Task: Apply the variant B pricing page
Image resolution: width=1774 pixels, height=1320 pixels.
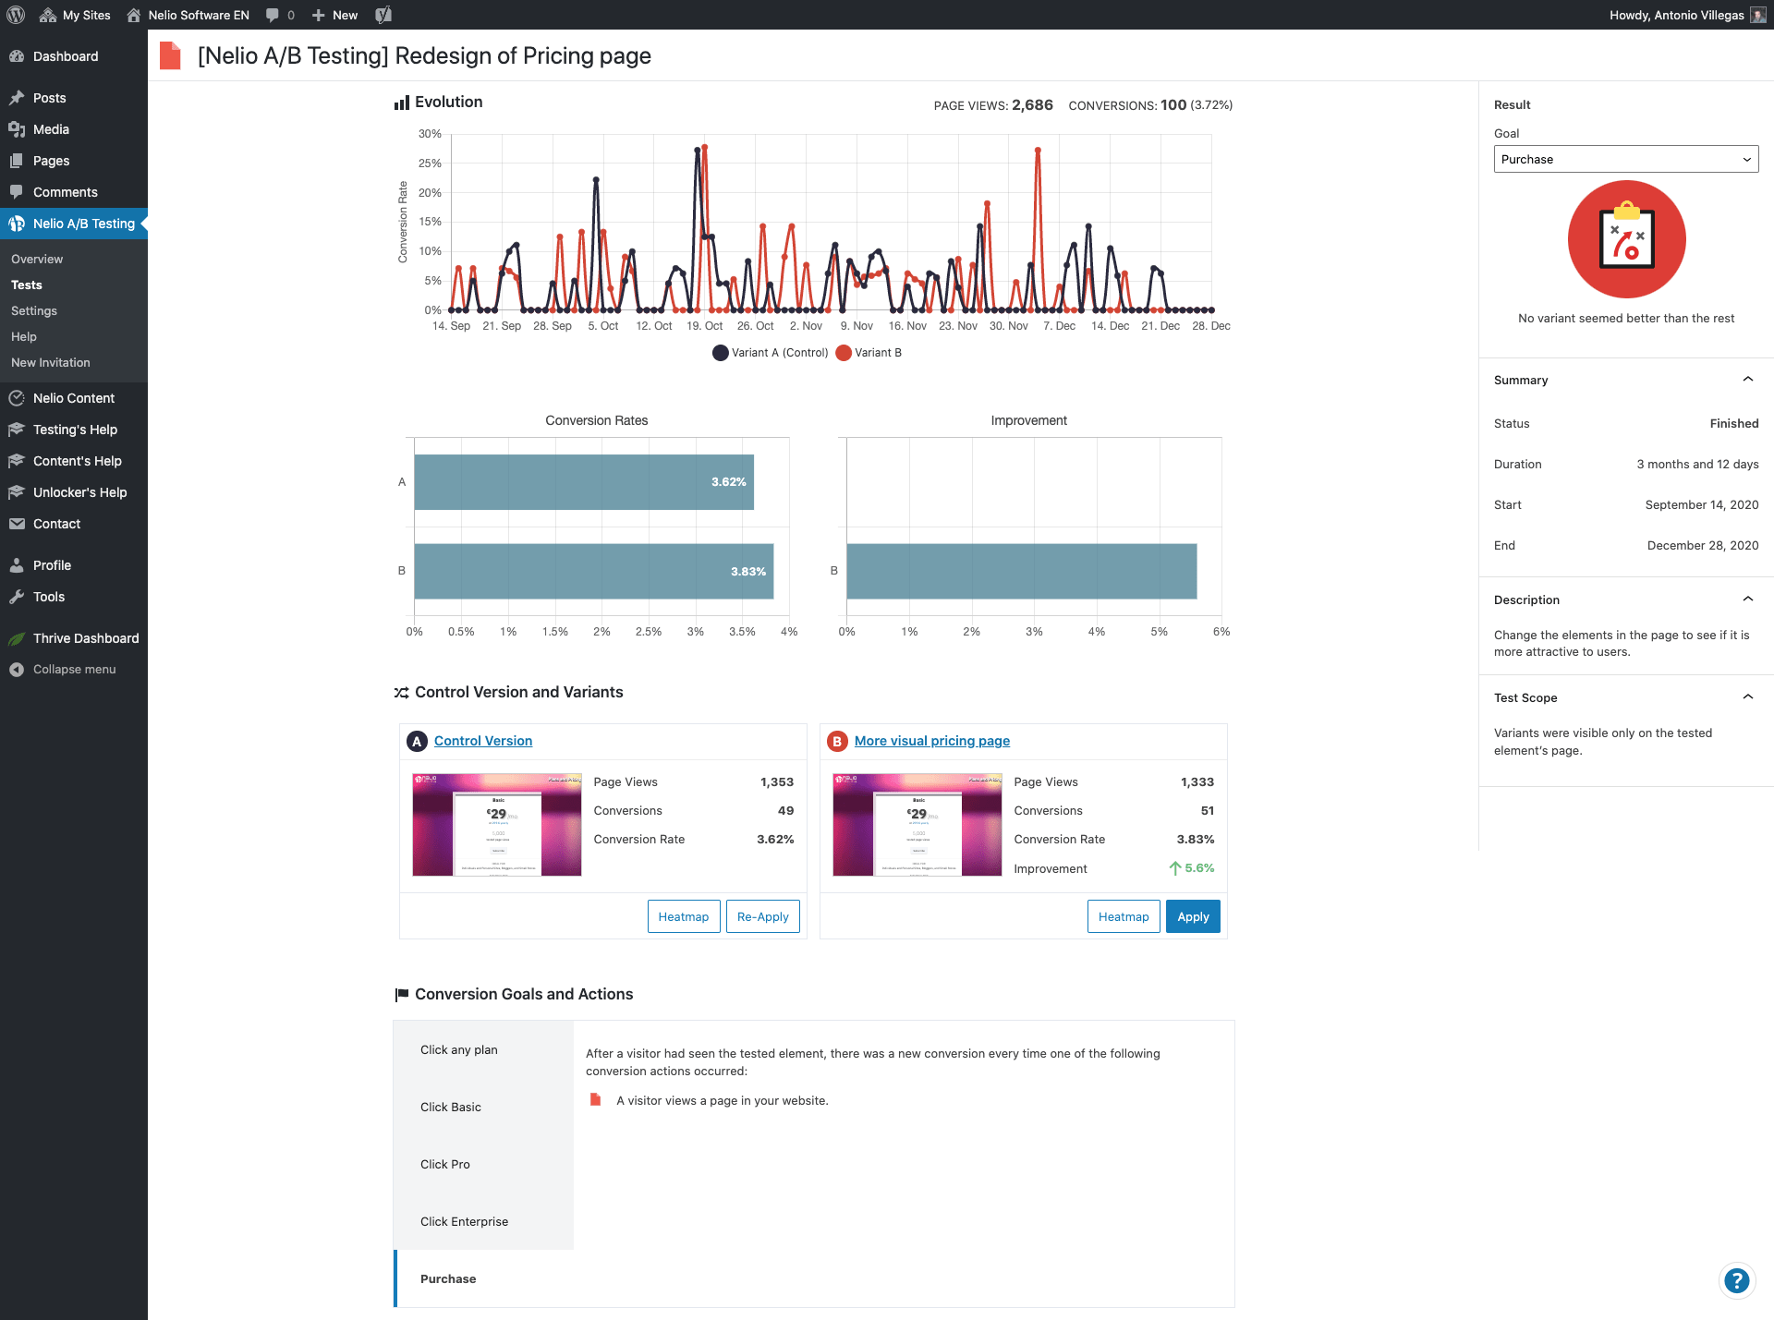Action: click(x=1192, y=916)
